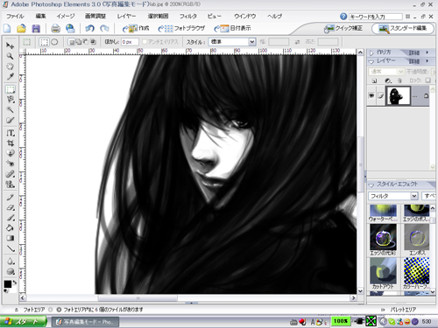This screenshot has width=438, height=328.
Task: Set add to selection mode
Action: click(78, 42)
